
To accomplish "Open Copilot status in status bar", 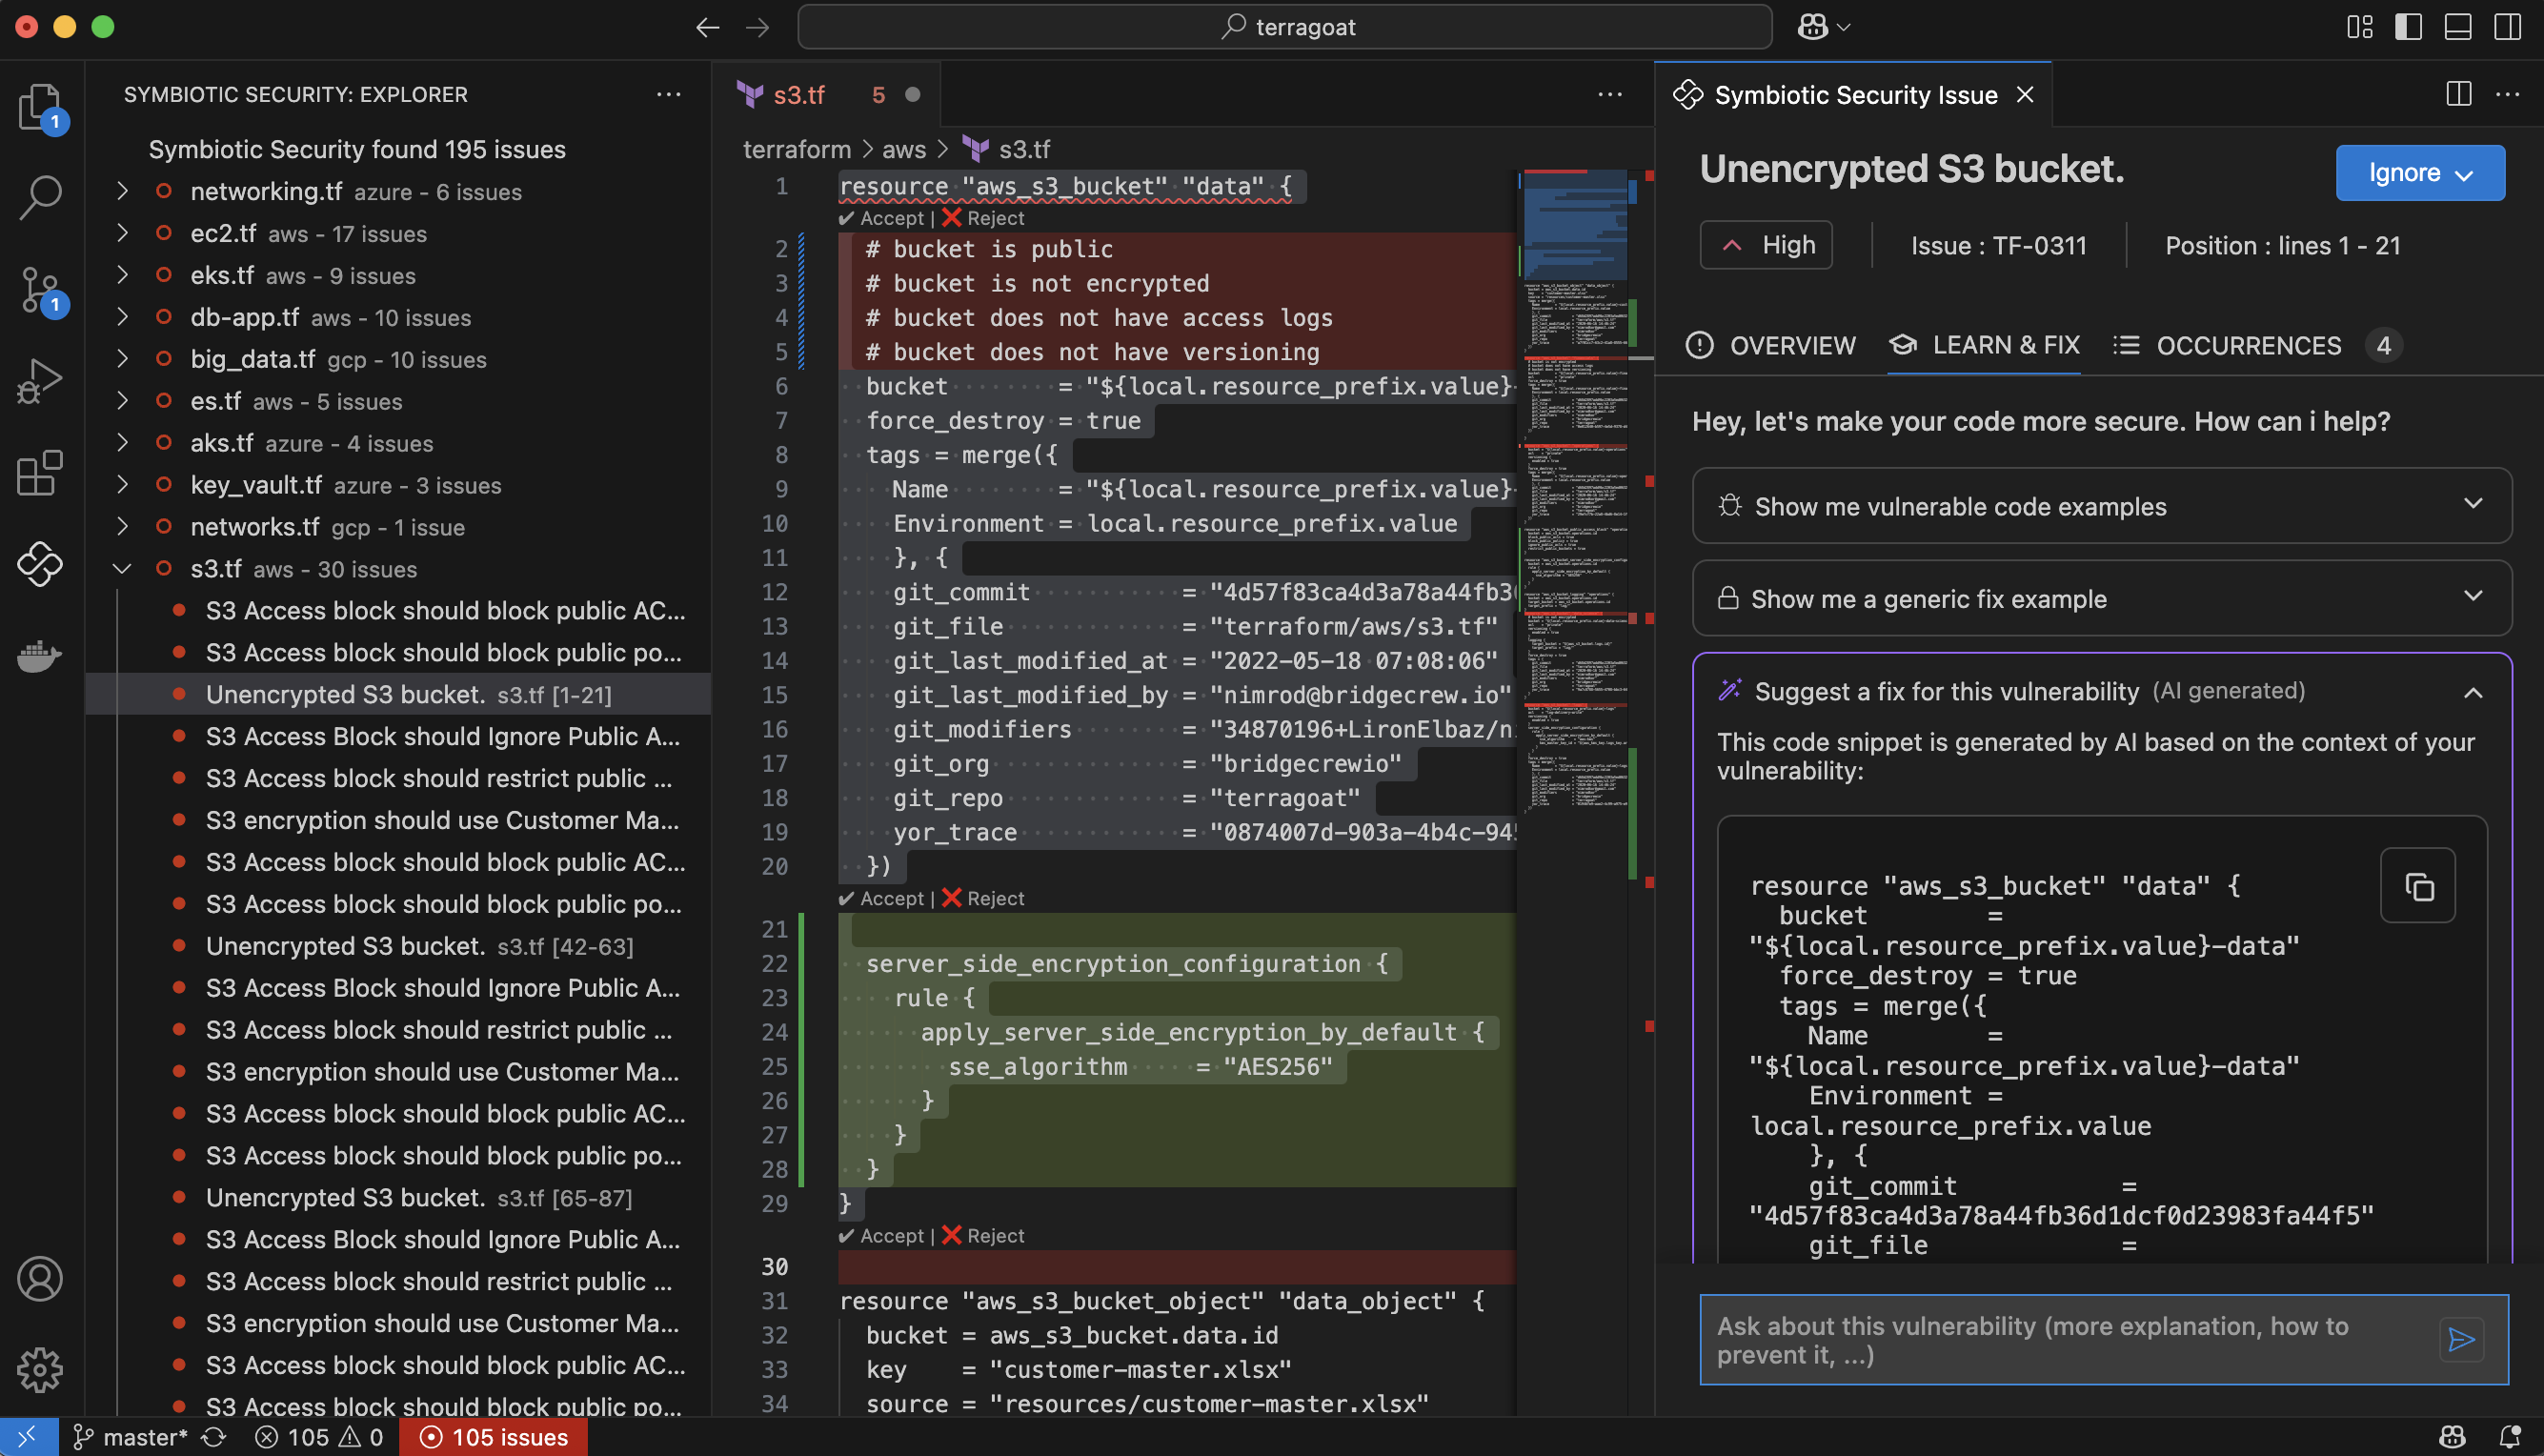I will coord(2451,1437).
